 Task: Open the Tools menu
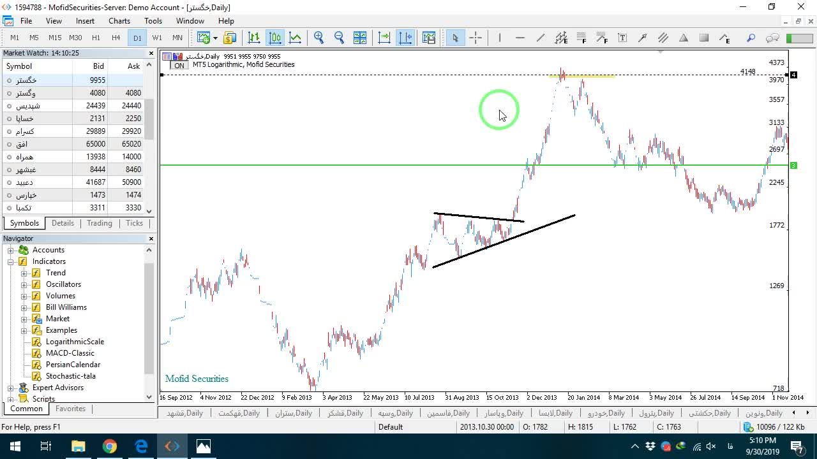tap(153, 21)
